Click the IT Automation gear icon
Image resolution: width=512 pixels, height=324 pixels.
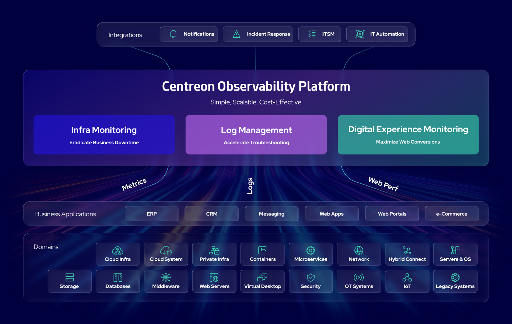point(360,34)
